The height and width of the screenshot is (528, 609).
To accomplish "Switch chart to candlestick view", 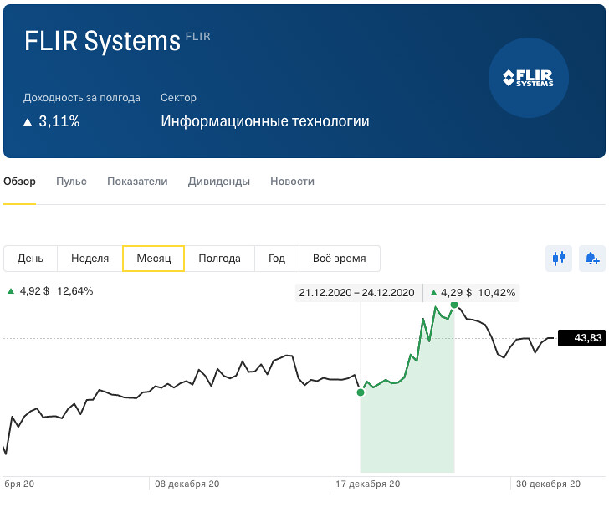I will pyautogui.click(x=559, y=259).
